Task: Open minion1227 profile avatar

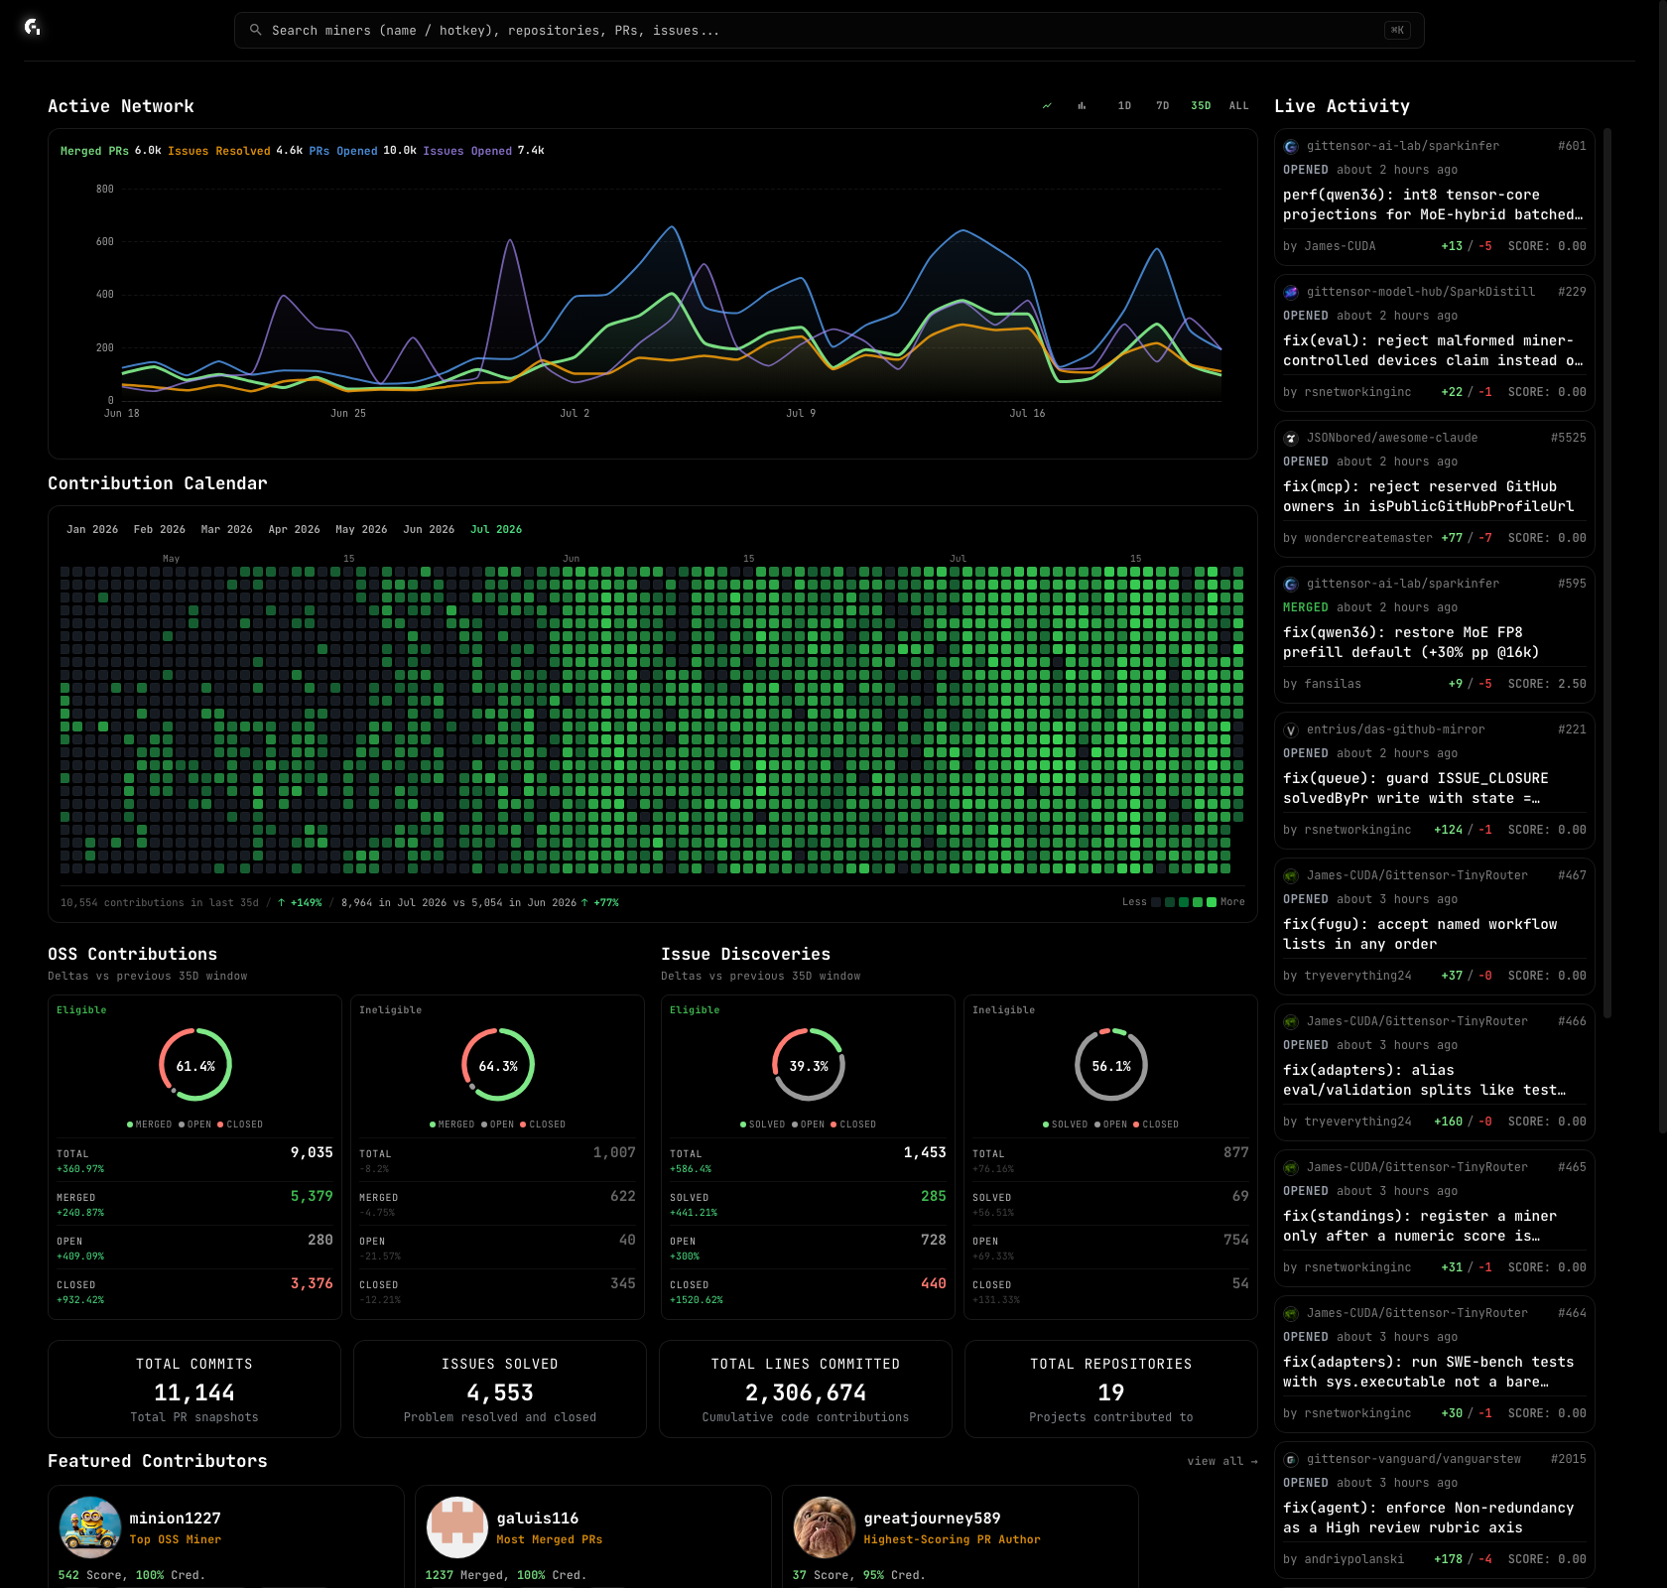Action: click(x=90, y=1527)
